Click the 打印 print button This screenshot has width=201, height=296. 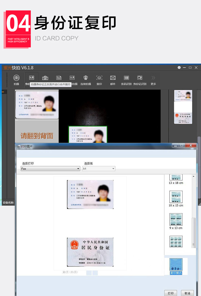point(171,293)
